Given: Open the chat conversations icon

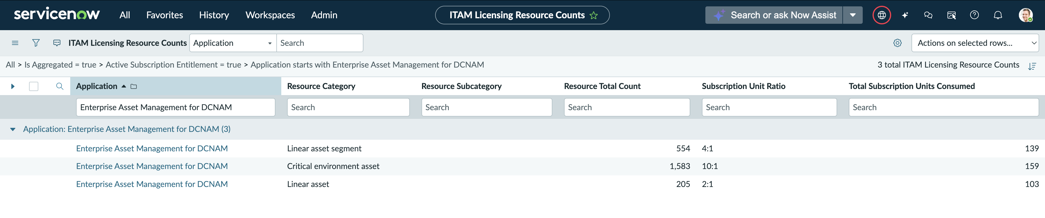Looking at the screenshot, I should 928,15.
